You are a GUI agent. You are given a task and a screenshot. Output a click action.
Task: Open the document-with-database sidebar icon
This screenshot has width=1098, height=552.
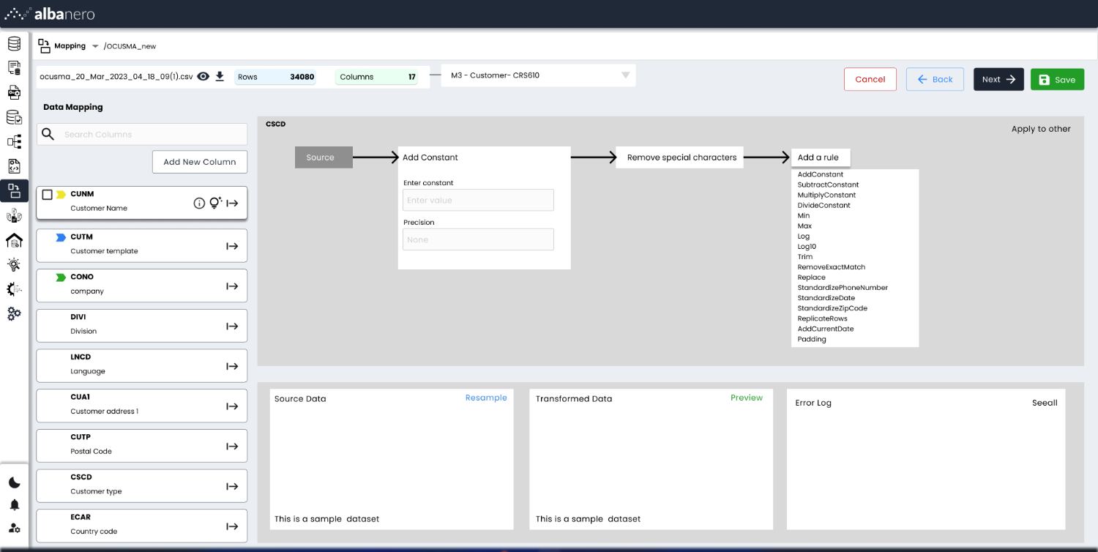tap(14, 68)
